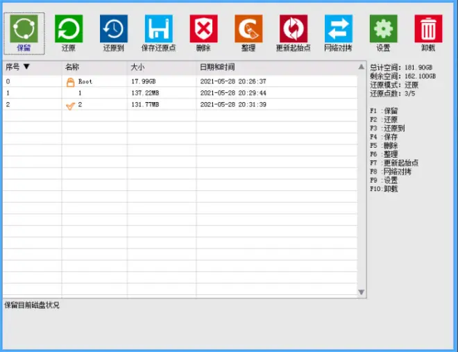
Task: Click the F9 设置 shortcut hint
Action: tap(384, 181)
